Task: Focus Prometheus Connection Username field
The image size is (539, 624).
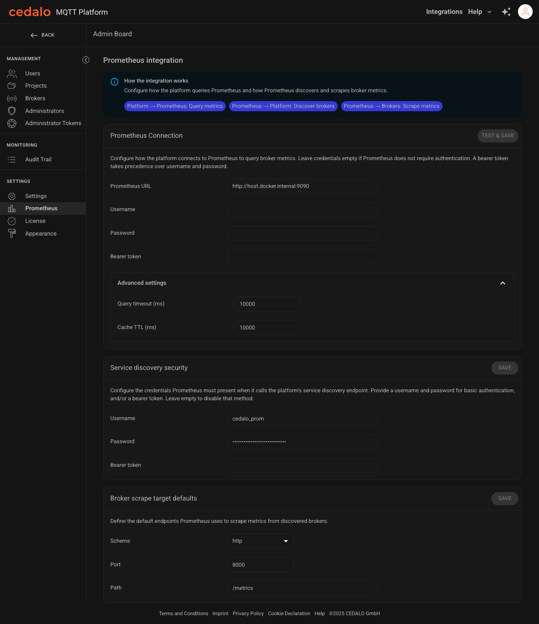Action: [302, 210]
